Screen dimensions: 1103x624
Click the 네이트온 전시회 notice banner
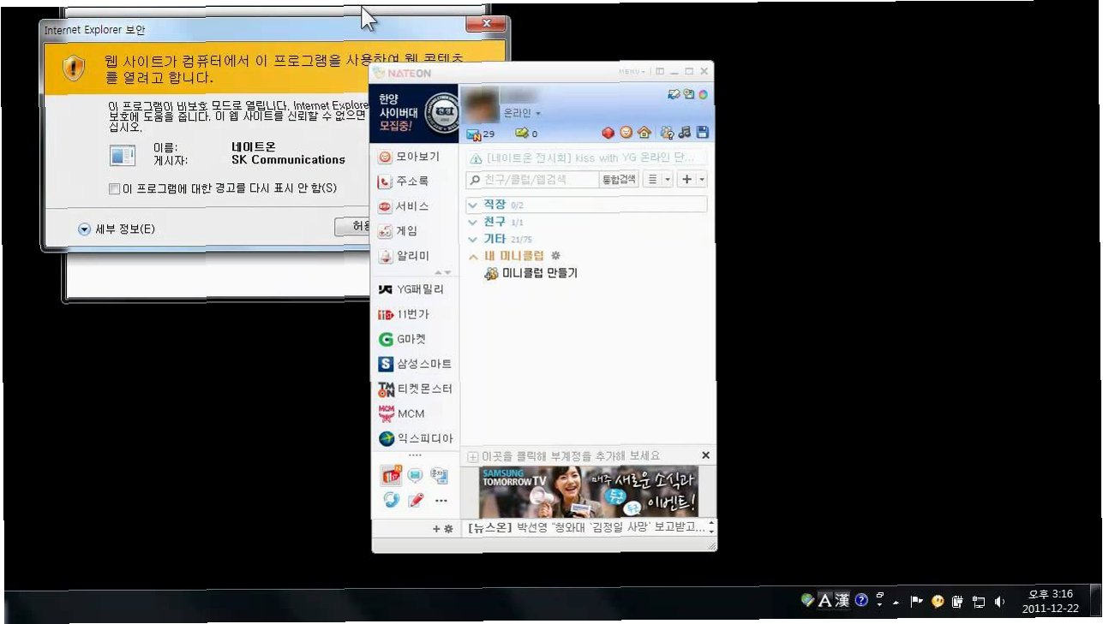coord(587,158)
